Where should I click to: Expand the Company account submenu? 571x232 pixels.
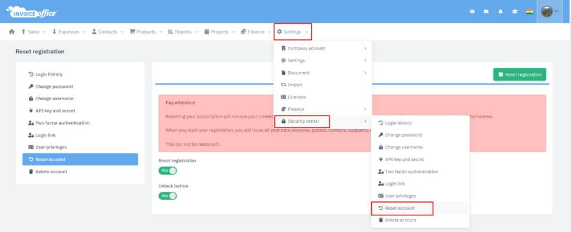(323, 48)
